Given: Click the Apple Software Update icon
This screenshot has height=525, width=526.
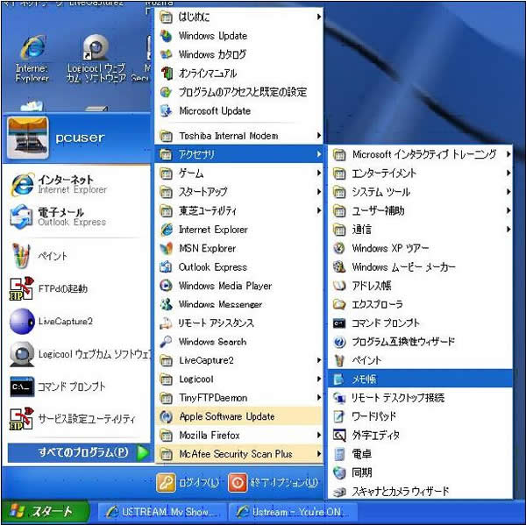Looking at the screenshot, I should click(167, 416).
